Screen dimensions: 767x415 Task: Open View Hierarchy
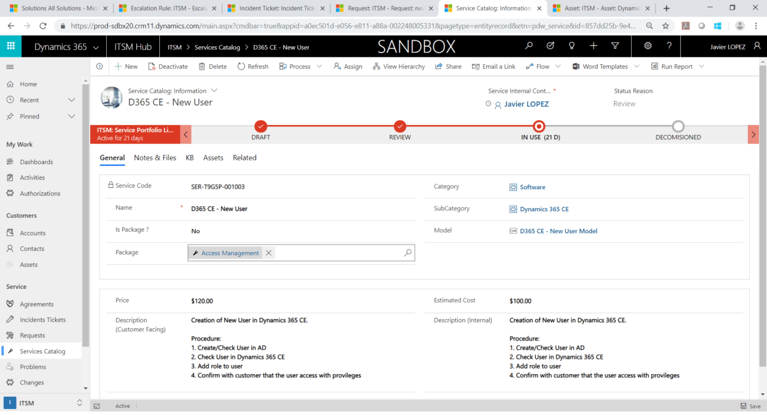pos(398,67)
